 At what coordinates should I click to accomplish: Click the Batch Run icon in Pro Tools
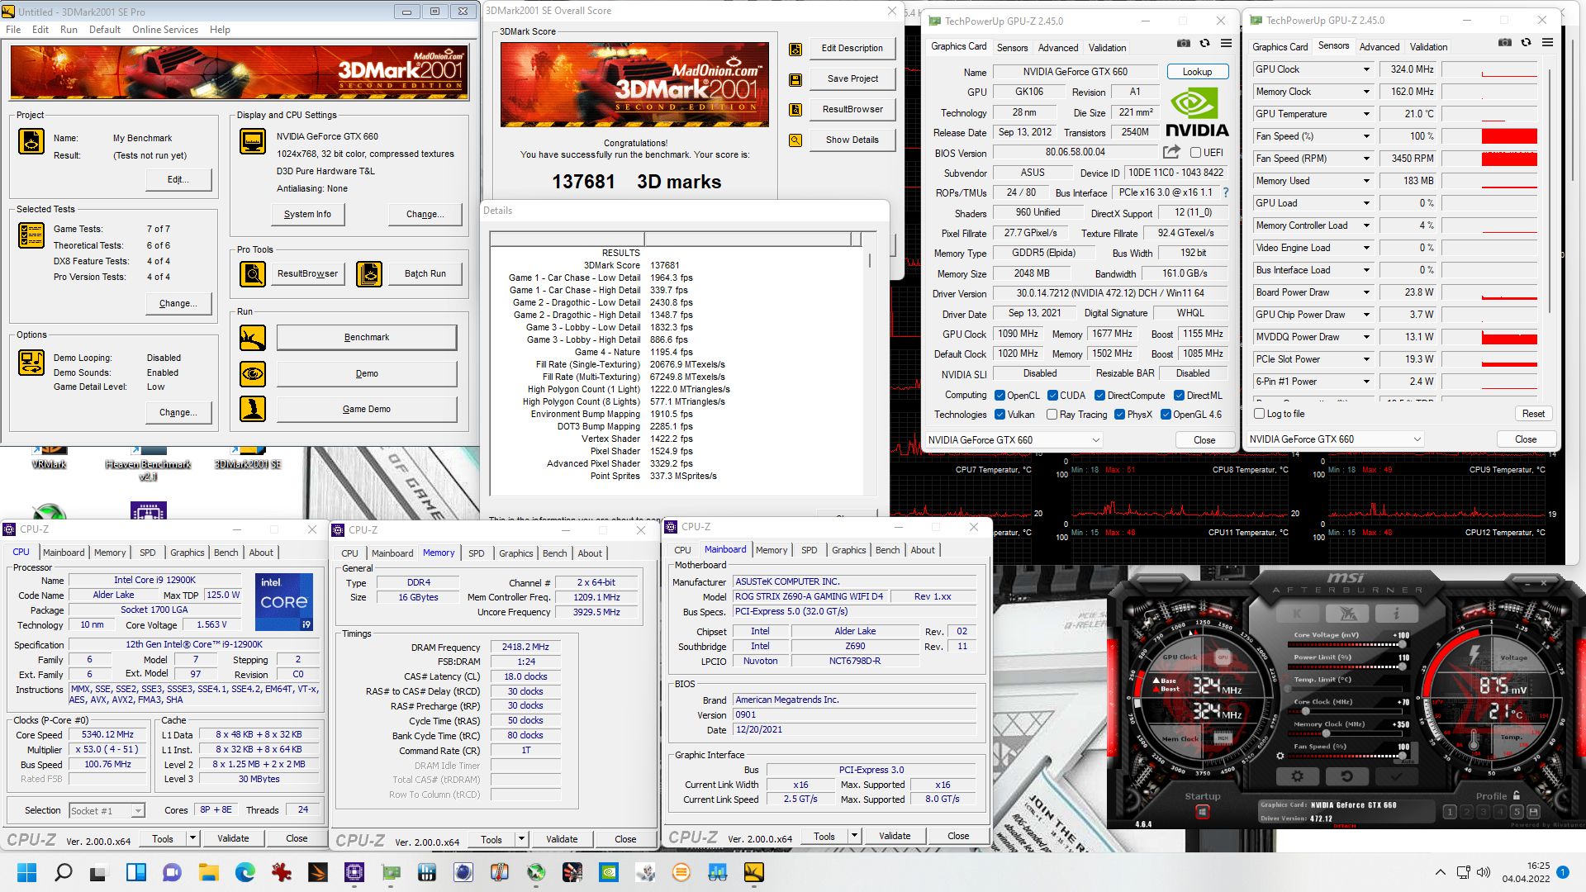[x=369, y=273]
